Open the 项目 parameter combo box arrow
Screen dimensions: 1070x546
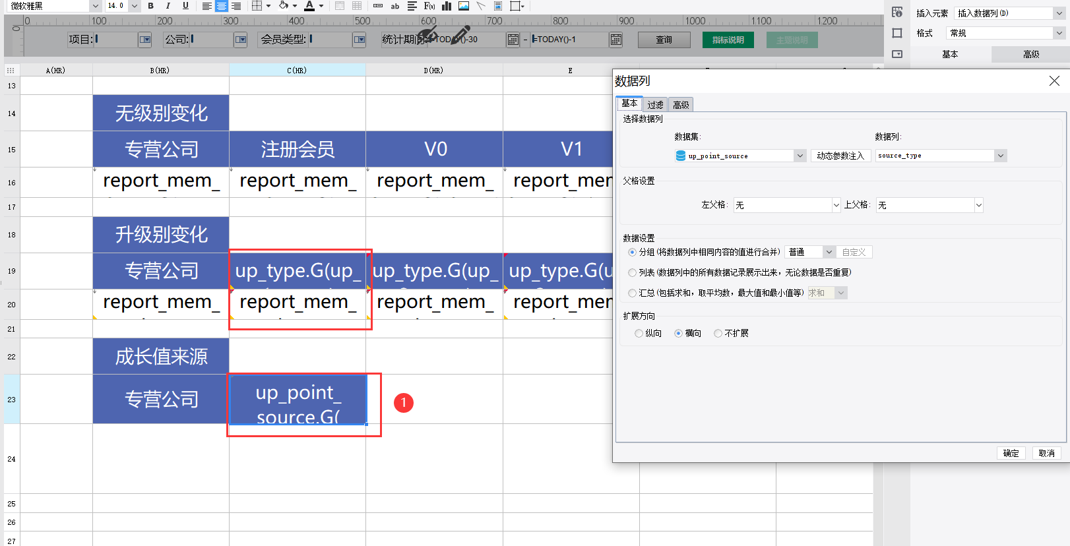pos(145,40)
